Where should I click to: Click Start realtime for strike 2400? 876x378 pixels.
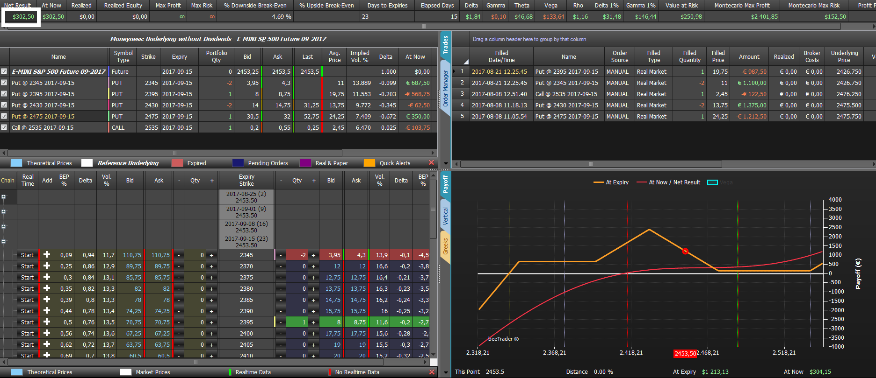[x=27, y=334]
